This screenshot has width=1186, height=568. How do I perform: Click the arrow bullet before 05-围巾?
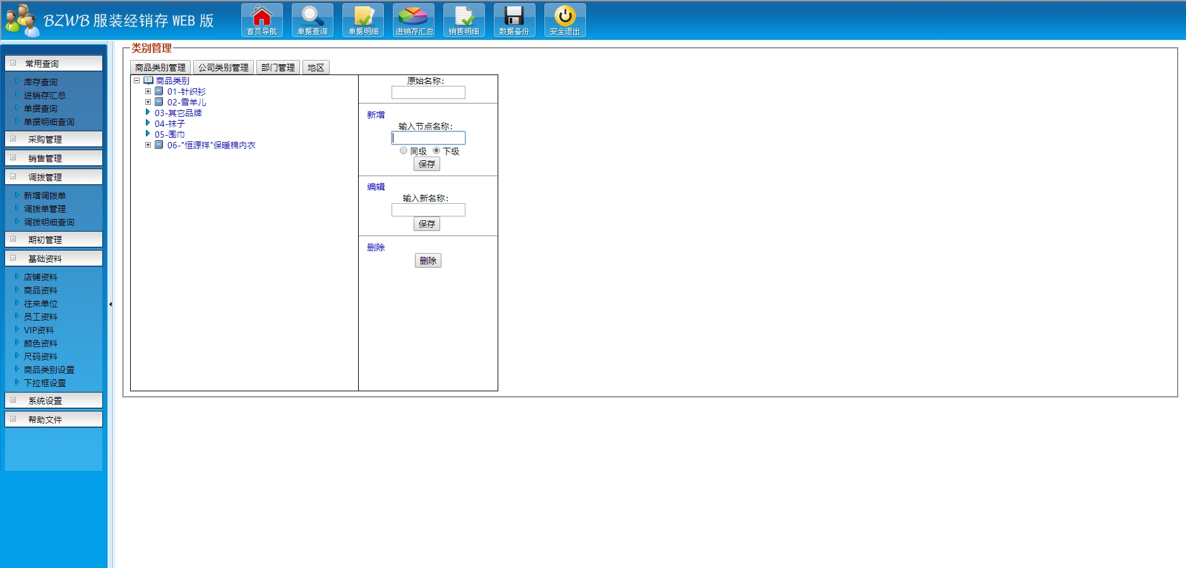point(148,134)
